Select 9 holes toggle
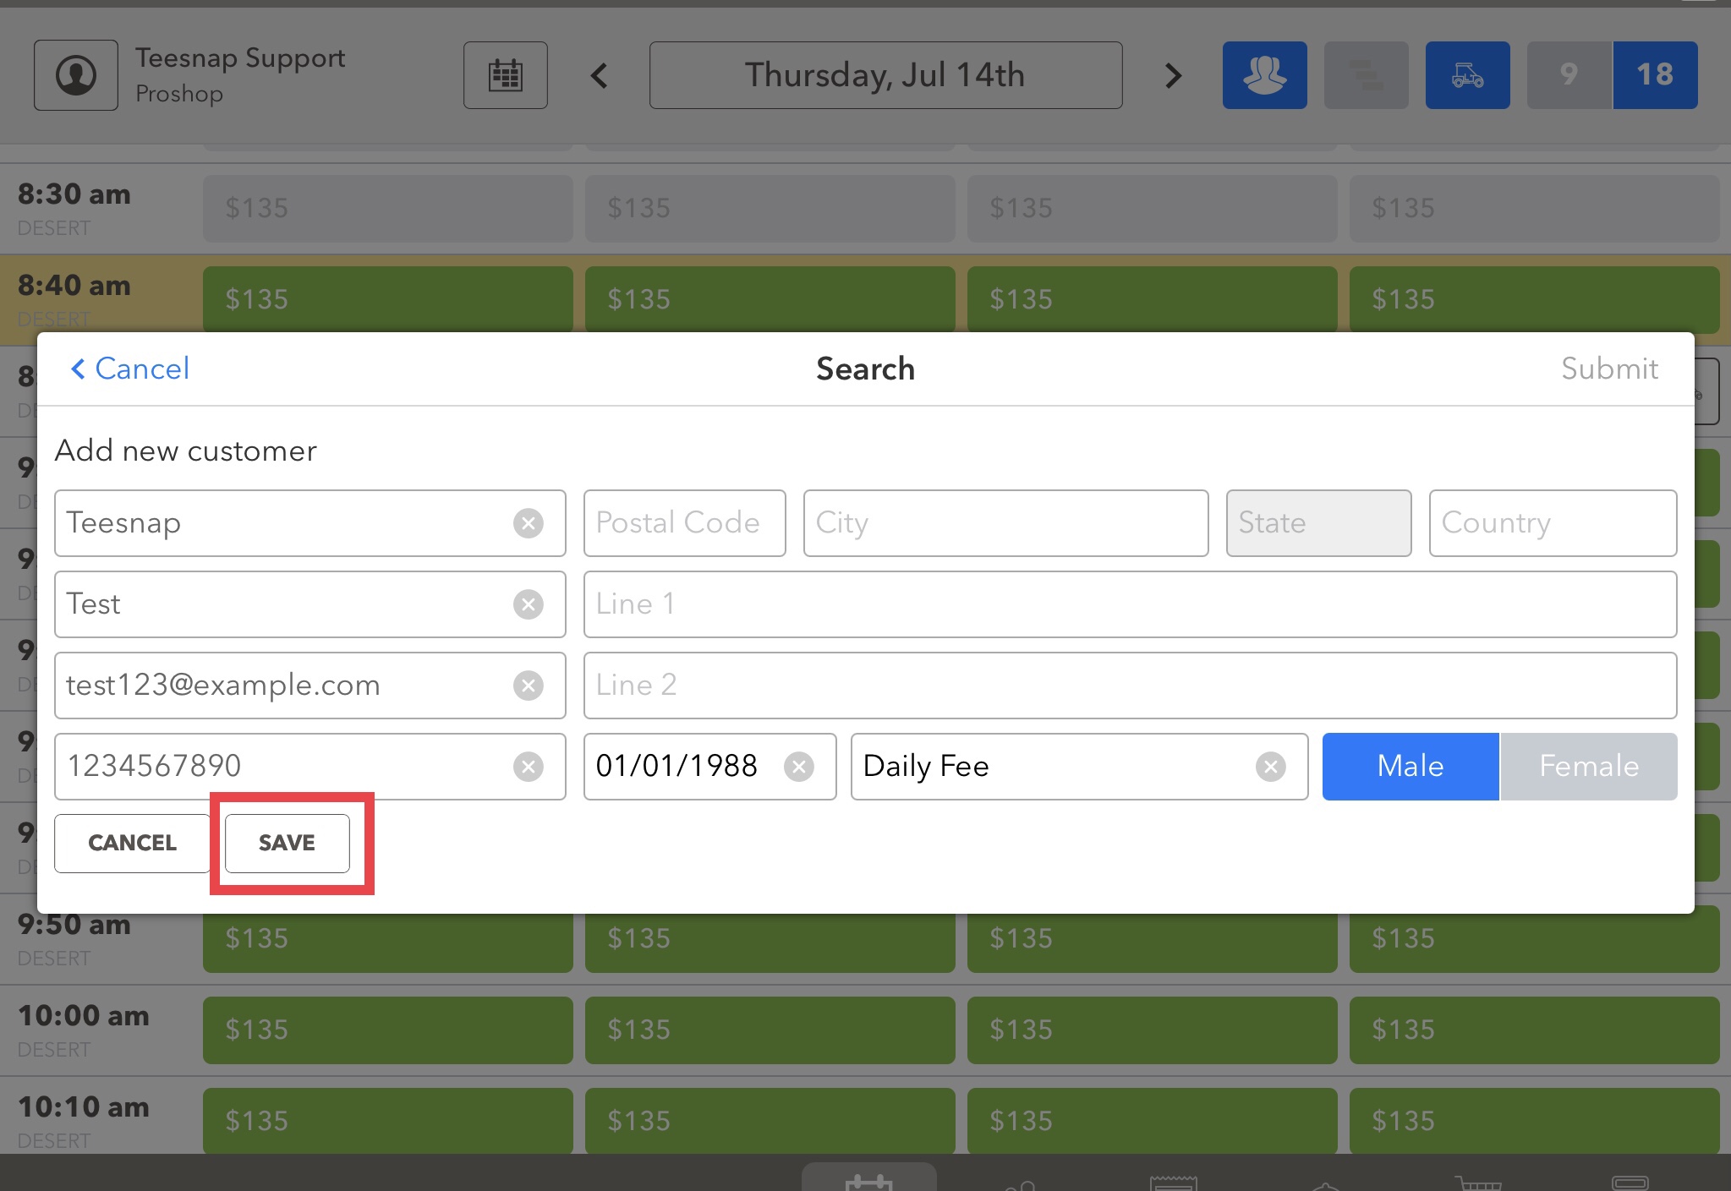The width and height of the screenshot is (1731, 1191). click(x=1569, y=75)
